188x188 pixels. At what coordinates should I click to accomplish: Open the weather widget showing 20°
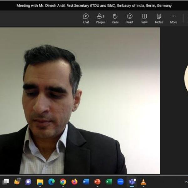tap(17, 181)
